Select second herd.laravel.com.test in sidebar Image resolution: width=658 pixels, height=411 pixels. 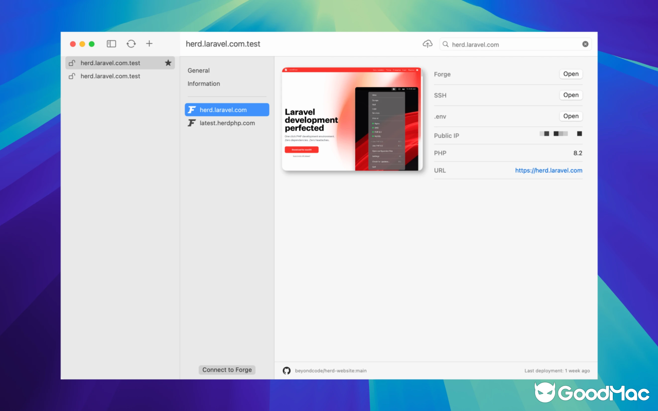tap(110, 77)
